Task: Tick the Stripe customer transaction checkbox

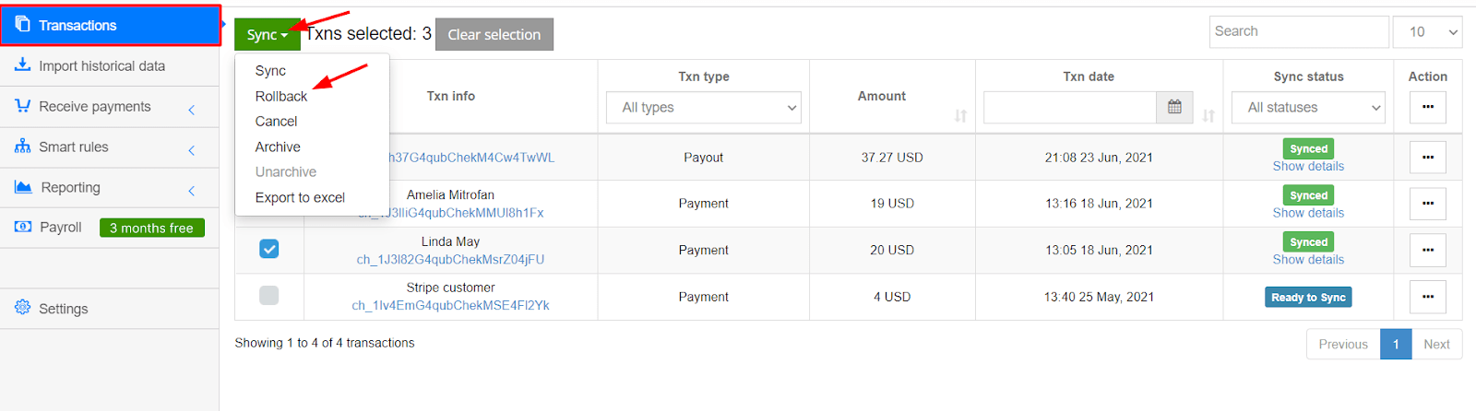Action: [268, 296]
